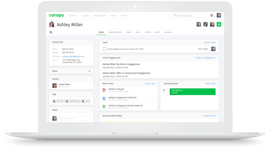268x148 pixels.
Task: Expand the About section with plus
Action: coord(89,71)
